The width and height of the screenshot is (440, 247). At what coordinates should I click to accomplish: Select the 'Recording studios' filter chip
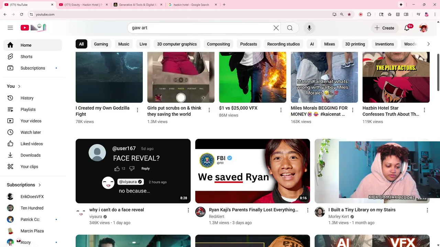point(284,44)
